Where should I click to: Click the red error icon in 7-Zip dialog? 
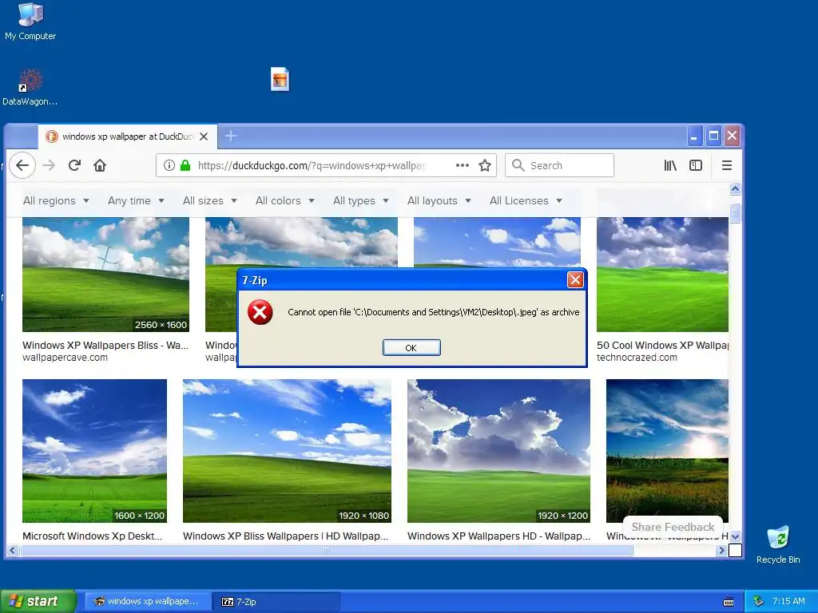(260, 312)
